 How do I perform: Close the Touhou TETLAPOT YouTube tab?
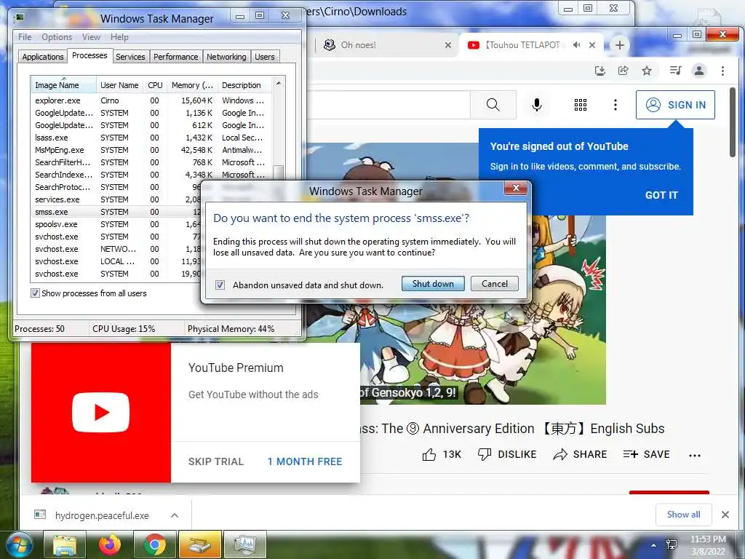tap(592, 45)
